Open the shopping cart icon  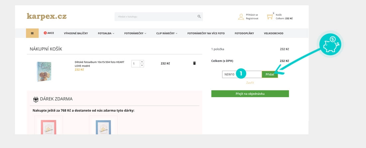click(x=270, y=17)
